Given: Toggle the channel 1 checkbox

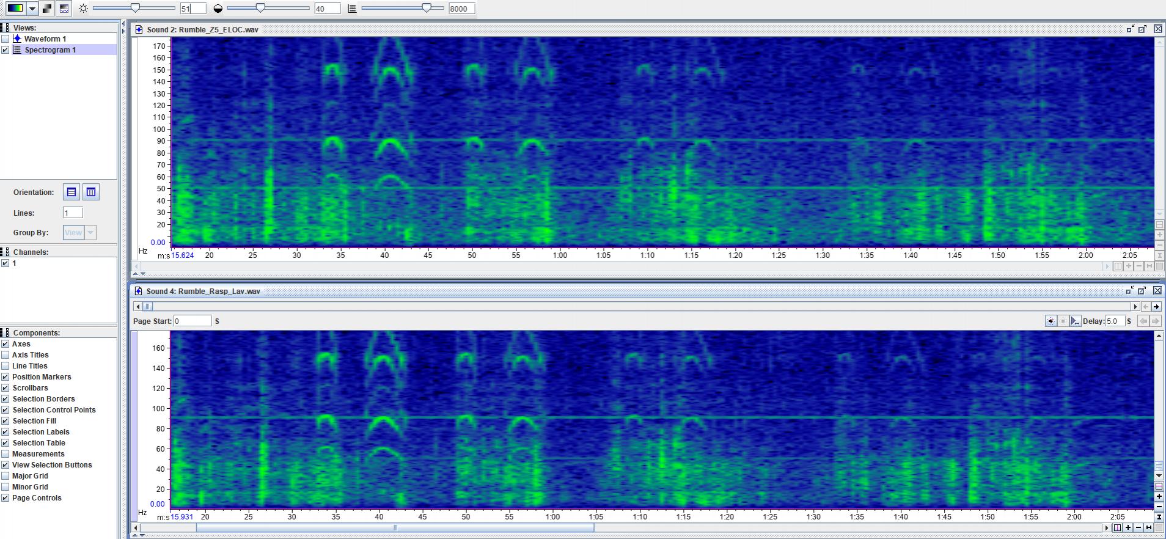Looking at the screenshot, I should tap(5, 263).
